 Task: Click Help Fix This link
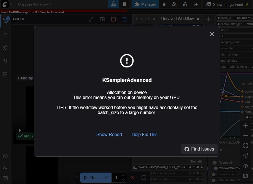145,134
